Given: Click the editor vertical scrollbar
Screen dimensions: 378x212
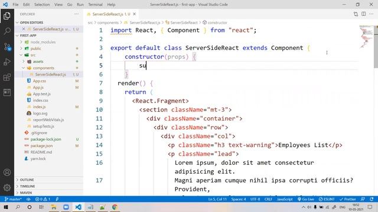Looking at the screenshot, I should (x=376, y=47).
